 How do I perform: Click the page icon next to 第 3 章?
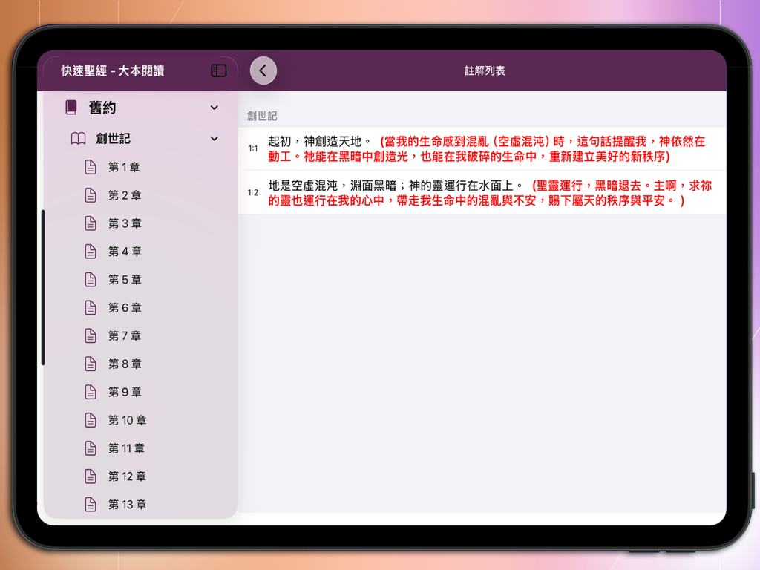(92, 223)
